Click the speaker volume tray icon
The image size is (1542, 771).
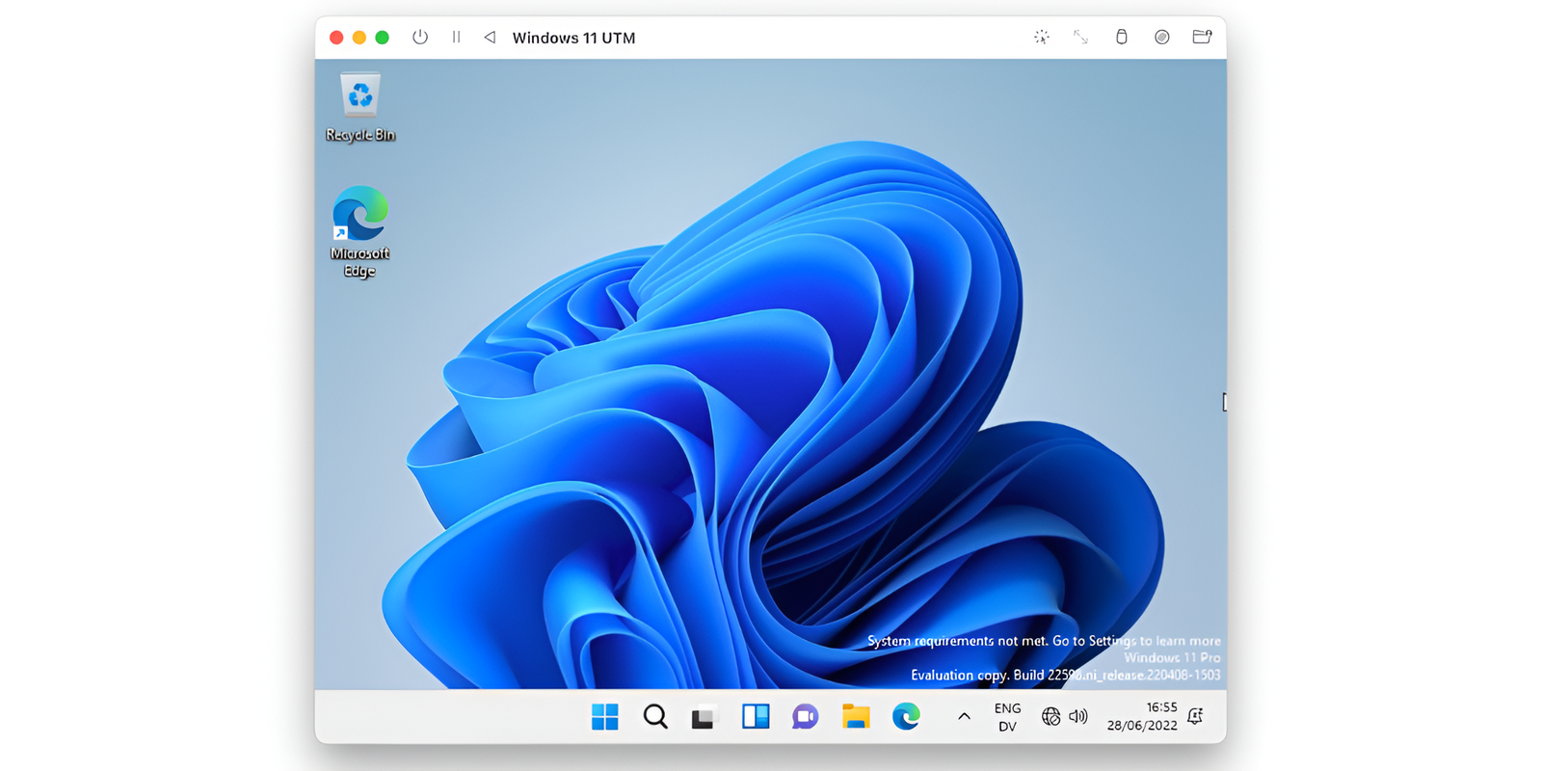pyautogui.click(x=1078, y=717)
